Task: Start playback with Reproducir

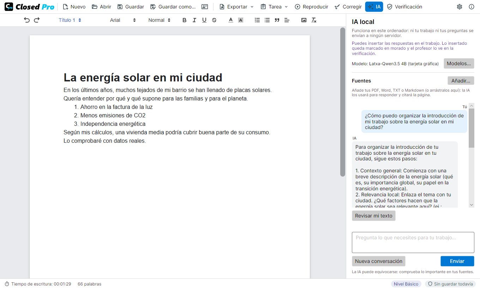Action: pyautogui.click(x=311, y=7)
